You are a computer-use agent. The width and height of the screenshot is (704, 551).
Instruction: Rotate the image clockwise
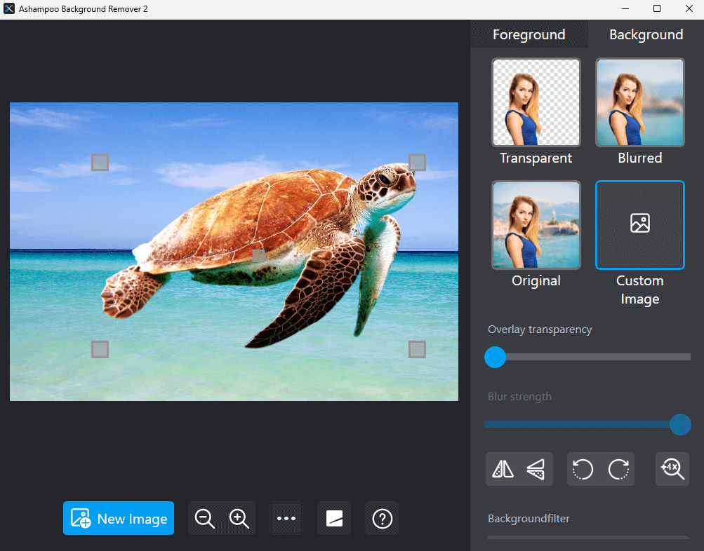click(619, 468)
